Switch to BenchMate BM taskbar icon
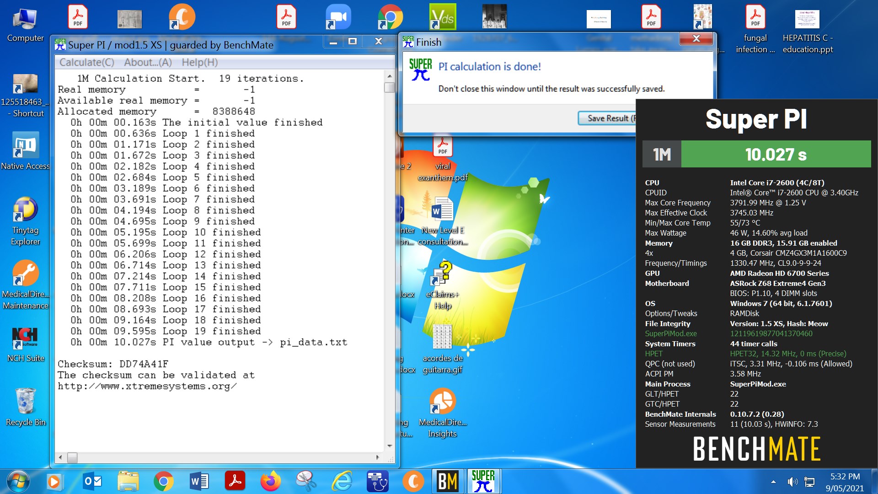878x494 pixels. (x=448, y=481)
